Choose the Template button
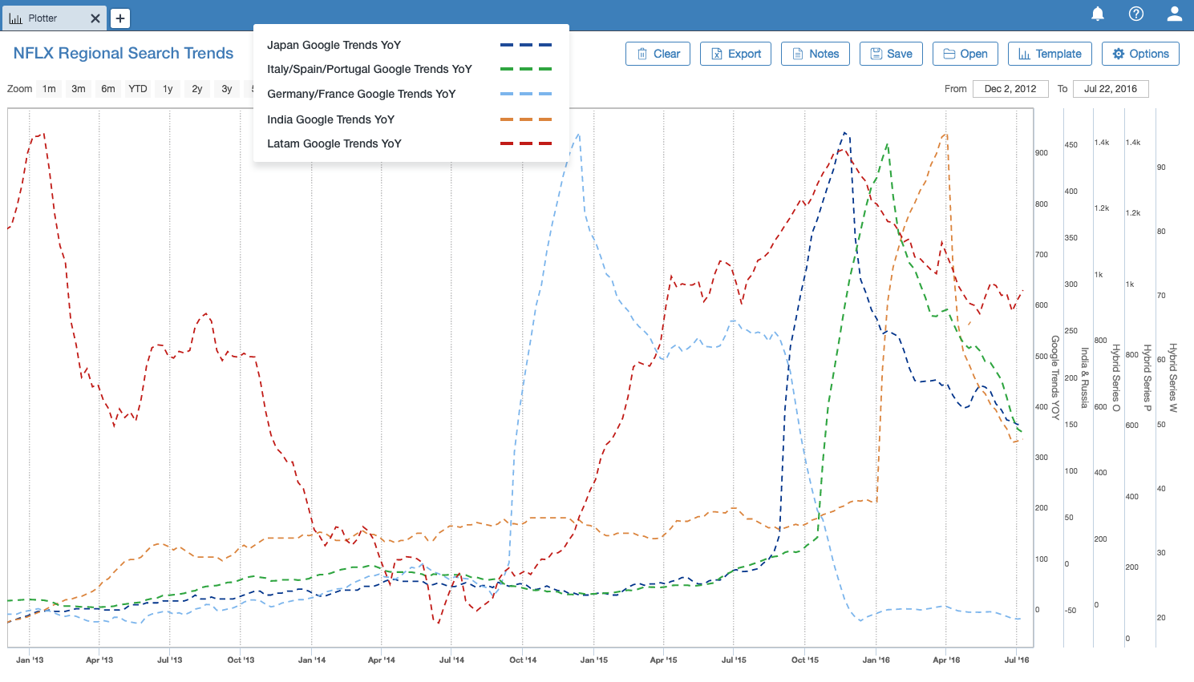Image resolution: width=1194 pixels, height=682 pixels. (1050, 54)
